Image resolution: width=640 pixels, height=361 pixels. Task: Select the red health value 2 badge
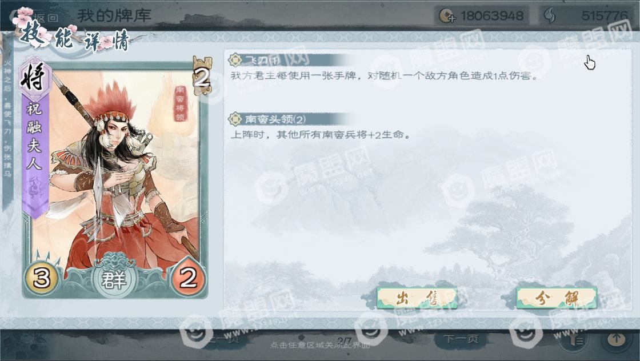[188, 278]
